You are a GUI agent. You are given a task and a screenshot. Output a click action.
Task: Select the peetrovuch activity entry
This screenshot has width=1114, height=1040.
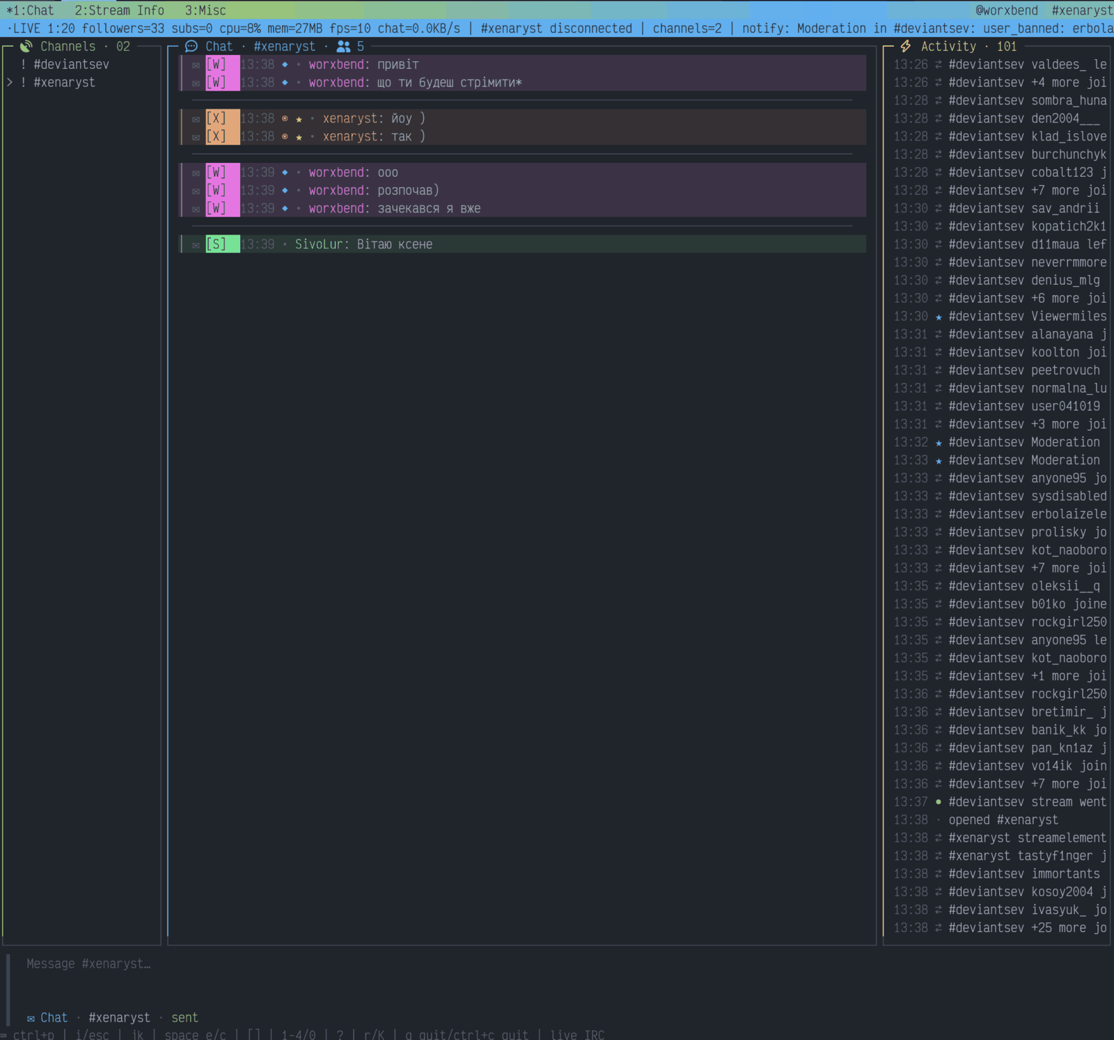(x=1000, y=371)
